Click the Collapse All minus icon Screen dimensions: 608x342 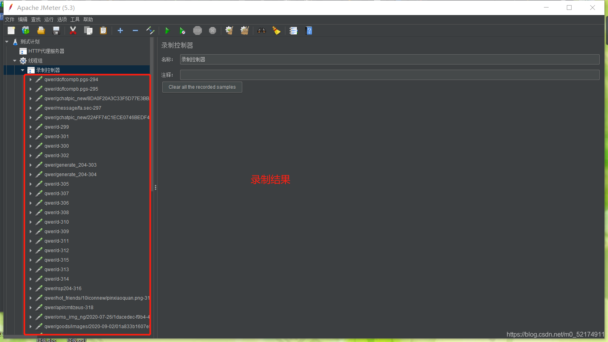[x=135, y=30]
